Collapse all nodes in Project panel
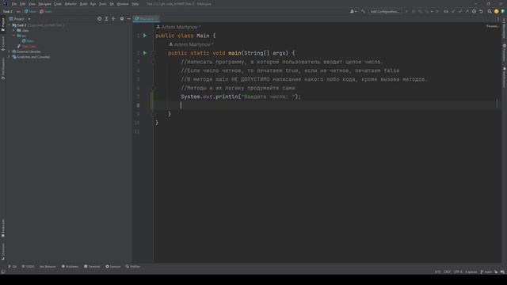The image size is (507, 285). 113,19
